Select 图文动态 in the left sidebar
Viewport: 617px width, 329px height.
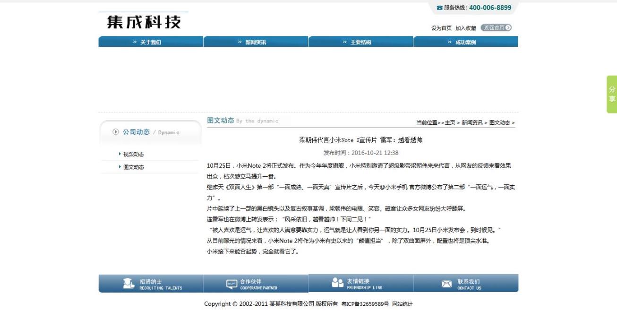(134, 167)
